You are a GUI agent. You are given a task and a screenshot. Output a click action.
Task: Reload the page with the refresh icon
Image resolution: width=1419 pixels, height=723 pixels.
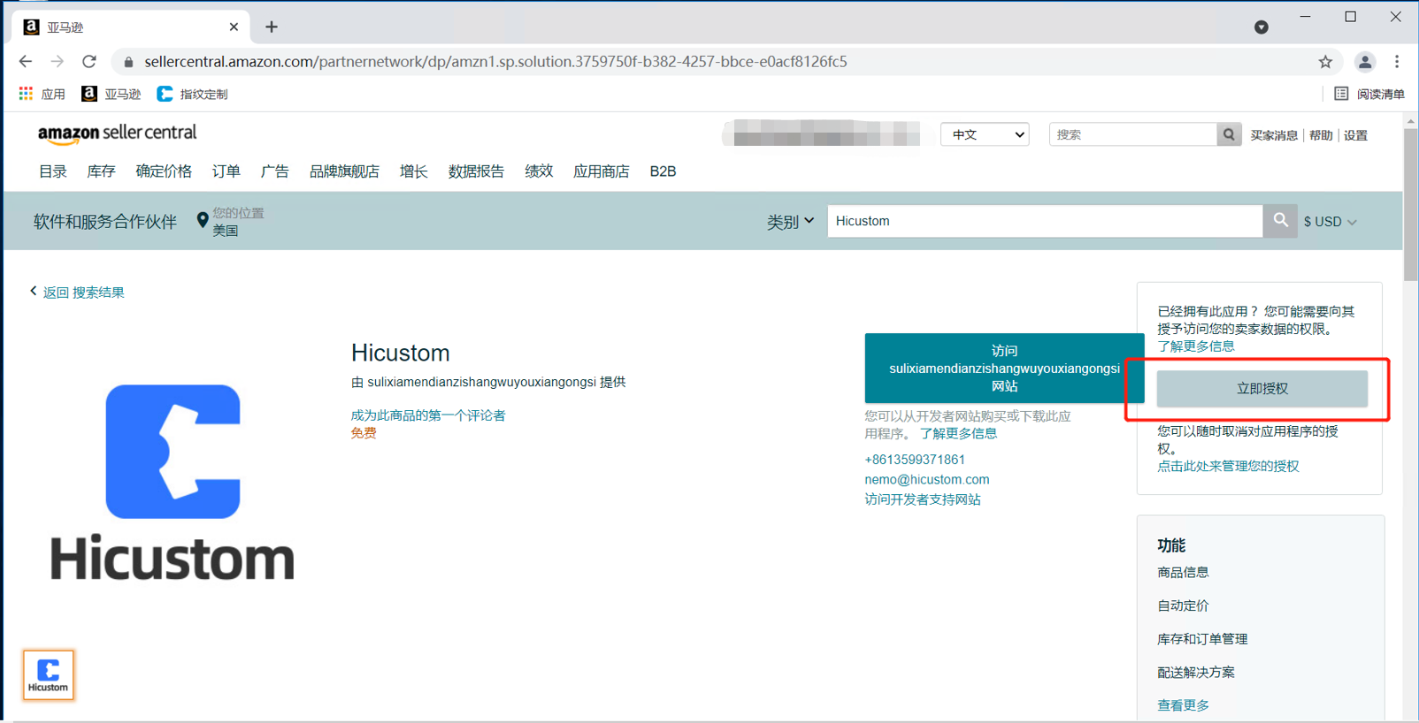pos(89,62)
